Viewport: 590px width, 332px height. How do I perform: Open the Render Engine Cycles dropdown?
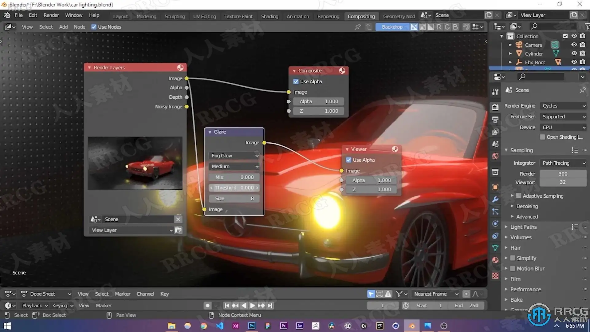[563, 106]
